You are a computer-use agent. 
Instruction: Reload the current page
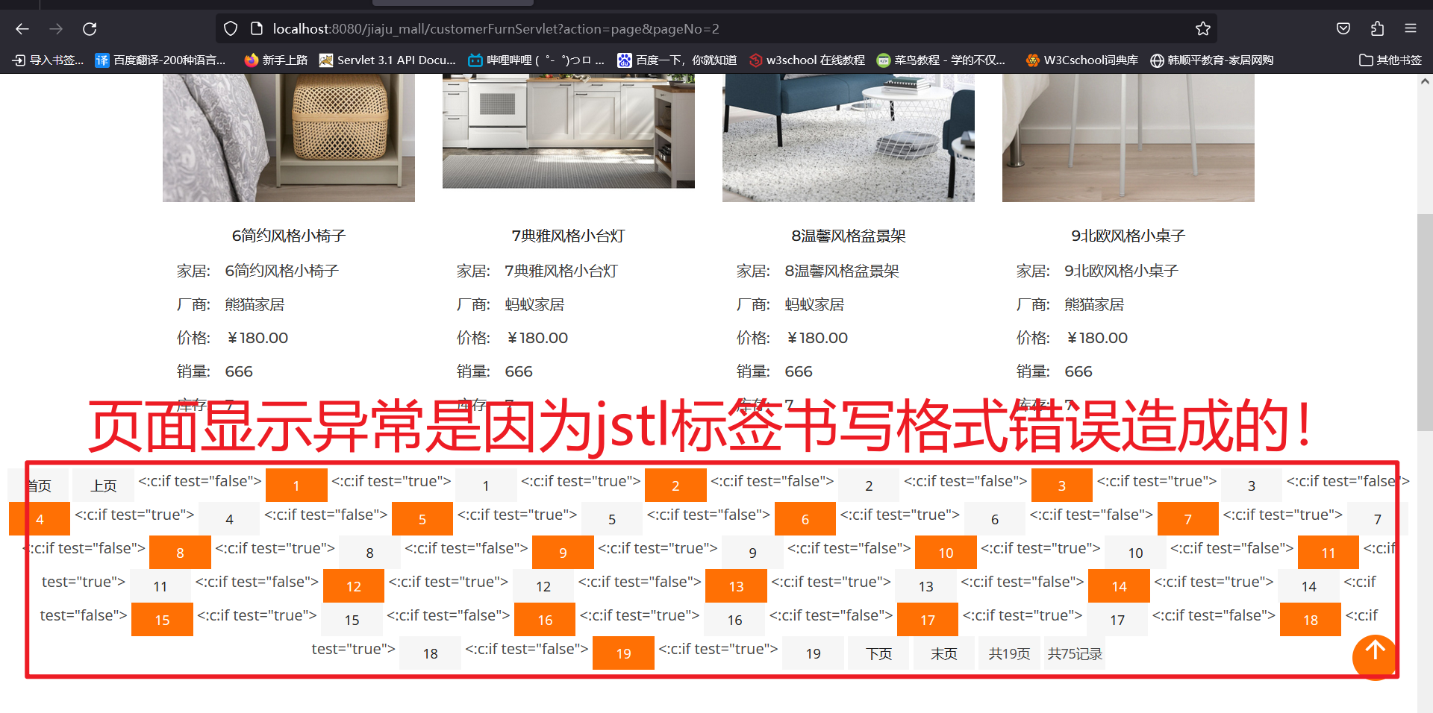click(x=90, y=29)
